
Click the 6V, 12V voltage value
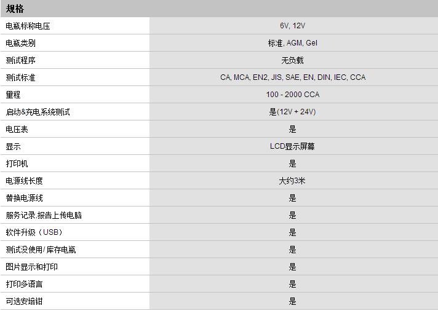click(x=292, y=26)
